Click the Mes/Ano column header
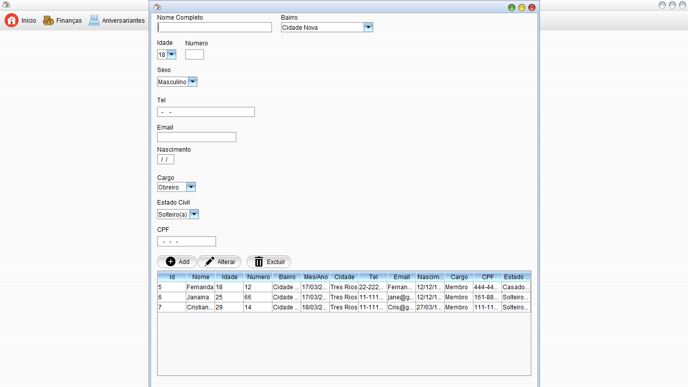The image size is (688, 387). (x=316, y=277)
